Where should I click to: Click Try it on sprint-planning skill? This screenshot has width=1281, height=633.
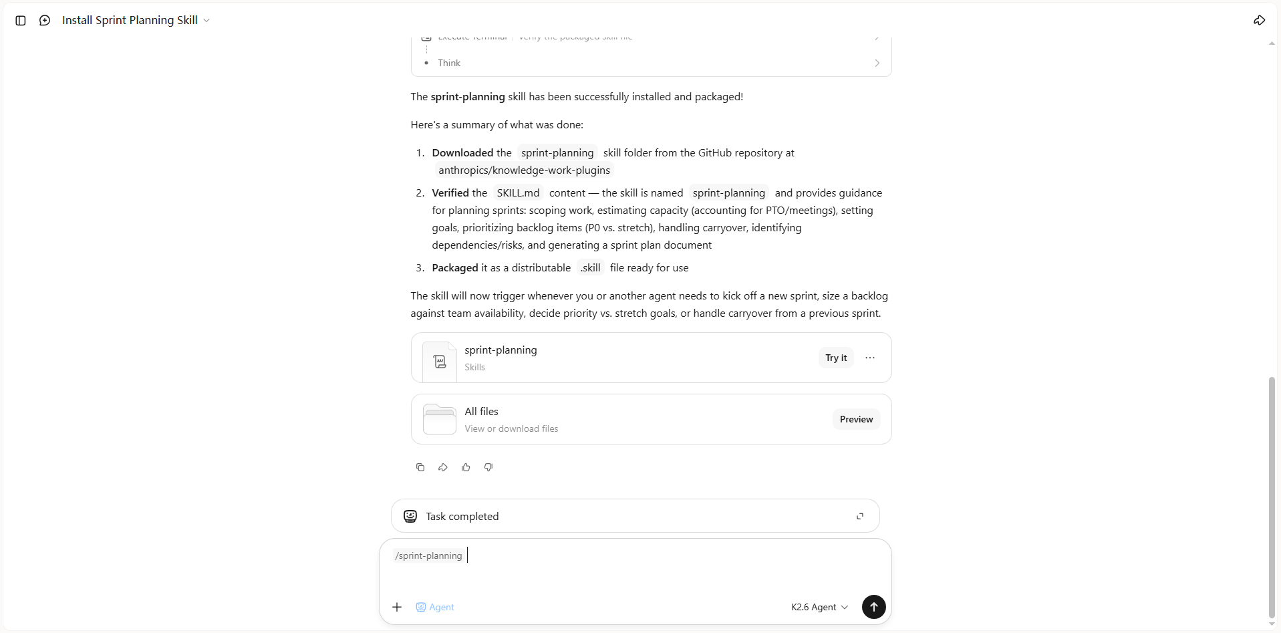tap(836, 358)
